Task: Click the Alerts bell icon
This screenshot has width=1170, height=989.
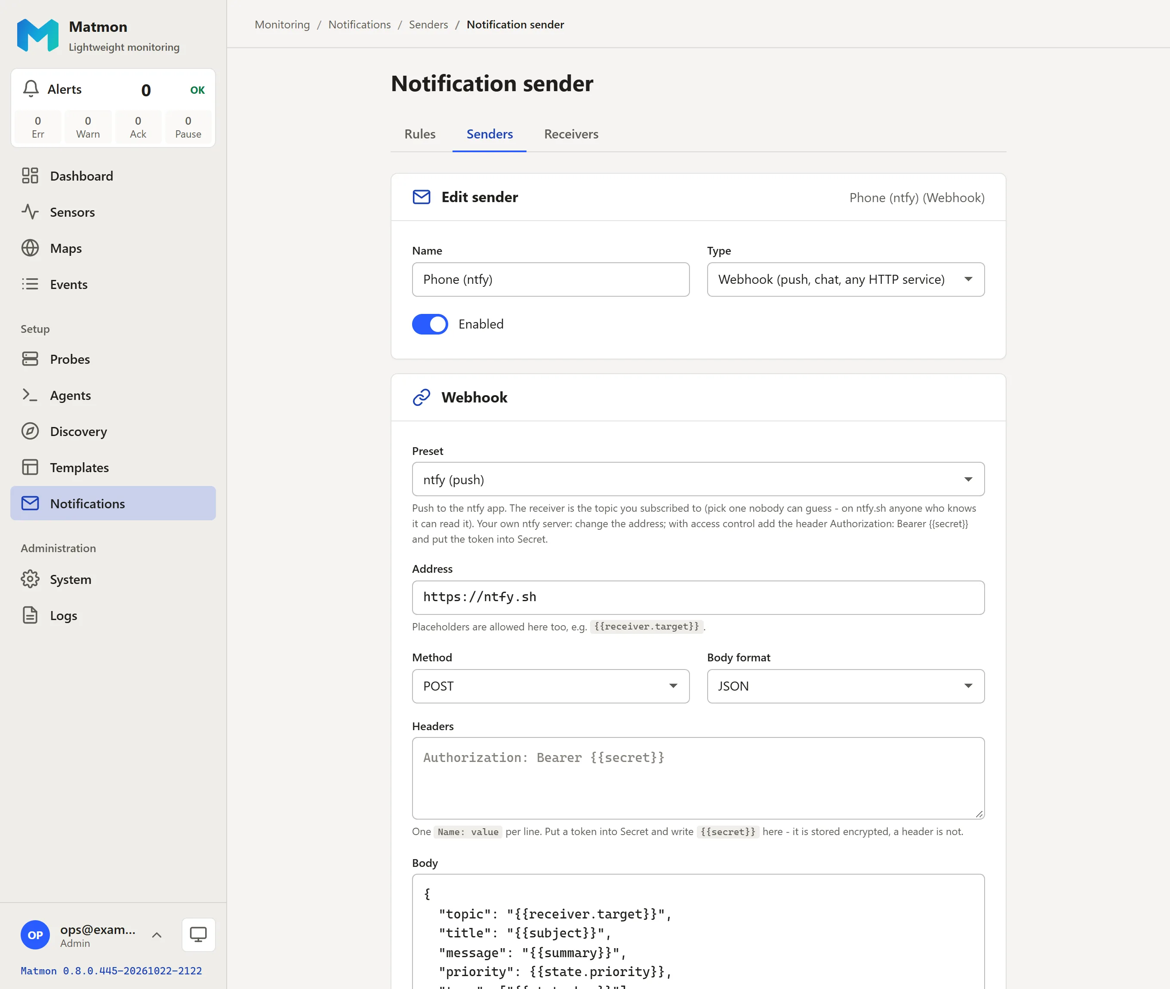Action: pyautogui.click(x=31, y=89)
